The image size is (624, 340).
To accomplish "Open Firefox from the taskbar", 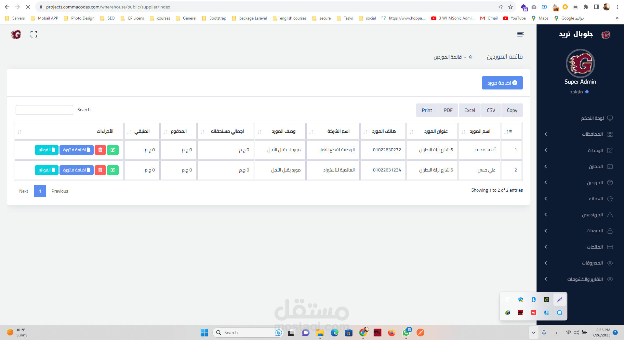I will tap(392, 333).
